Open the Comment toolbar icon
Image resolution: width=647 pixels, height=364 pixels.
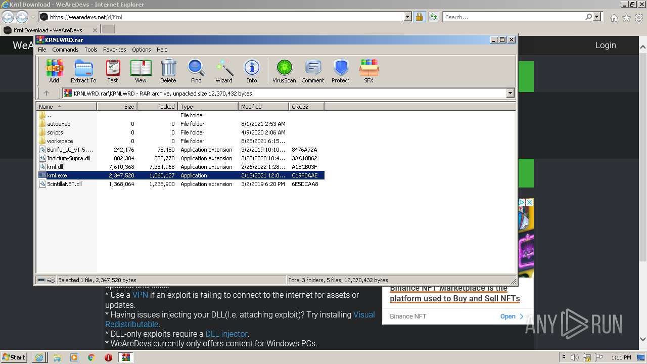tap(313, 71)
